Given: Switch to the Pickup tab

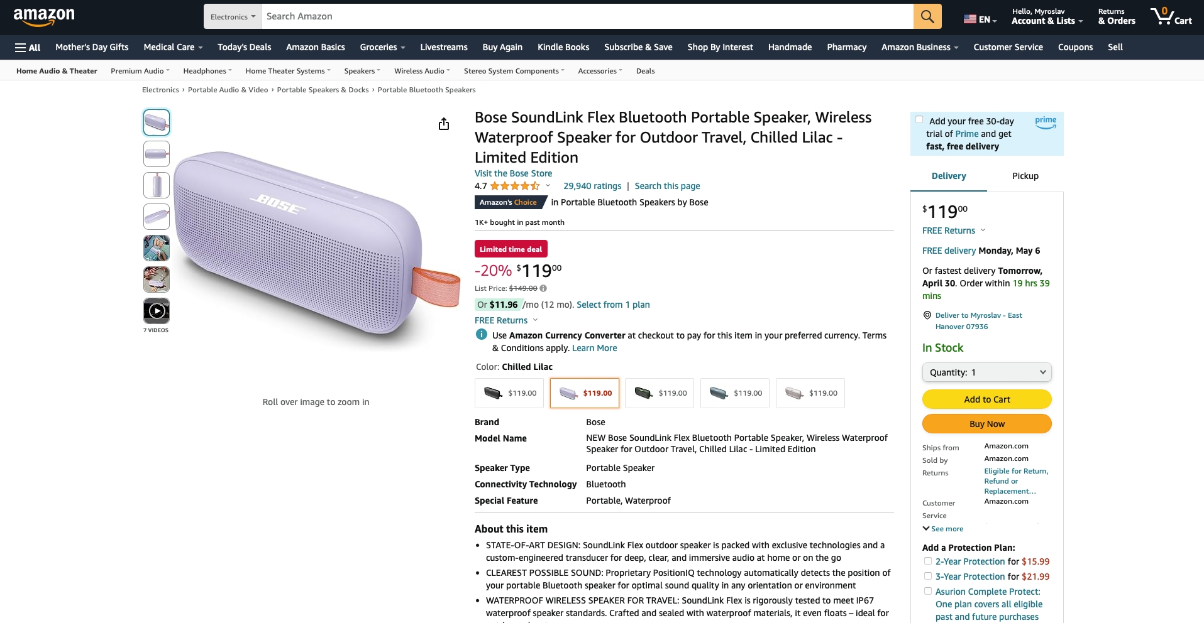Looking at the screenshot, I should click(1025, 176).
